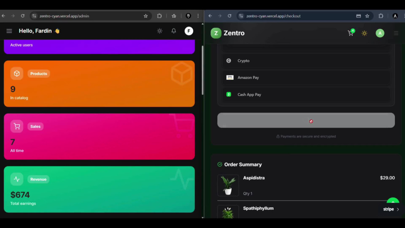405x228 pixels.
Task: Select the Products badge label
Action: [x=39, y=74]
